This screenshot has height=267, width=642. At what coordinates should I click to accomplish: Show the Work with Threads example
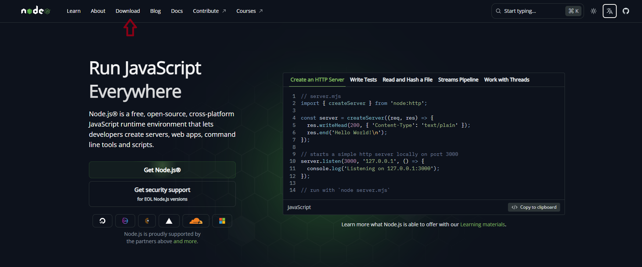click(x=506, y=80)
